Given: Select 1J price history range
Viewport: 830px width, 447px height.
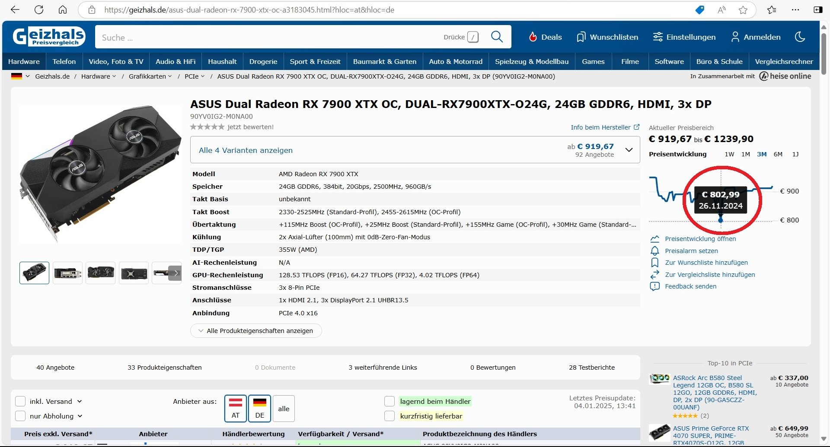Looking at the screenshot, I should 795,154.
